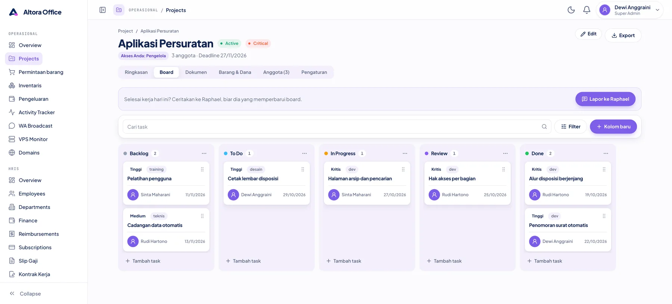The height and width of the screenshot is (304, 672).
Task: Open WA Broadcast page
Action: point(35,126)
